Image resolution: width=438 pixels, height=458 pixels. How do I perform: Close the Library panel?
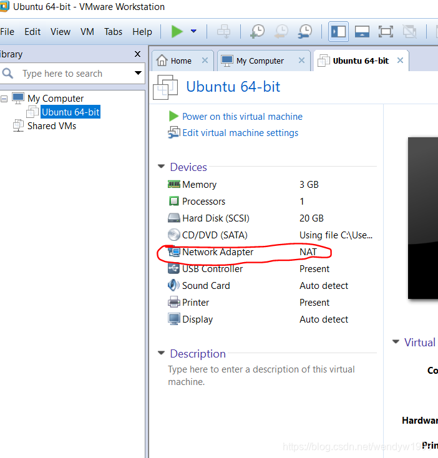[x=137, y=54]
